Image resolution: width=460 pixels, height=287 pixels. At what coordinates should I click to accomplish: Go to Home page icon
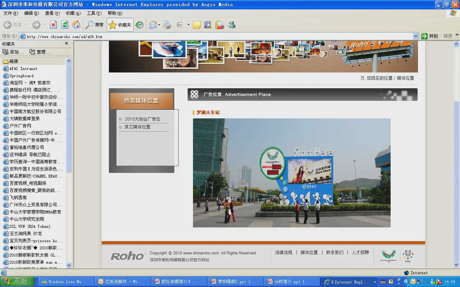(x=76, y=25)
